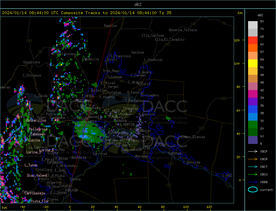Select the magenta 42 dBZ color swatch

coord(253,94)
